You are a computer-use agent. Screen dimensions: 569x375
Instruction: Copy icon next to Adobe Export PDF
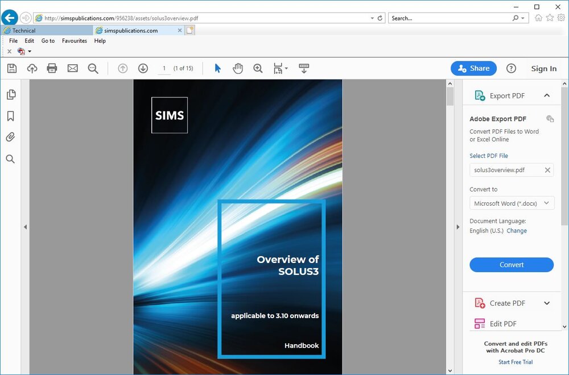coord(550,119)
